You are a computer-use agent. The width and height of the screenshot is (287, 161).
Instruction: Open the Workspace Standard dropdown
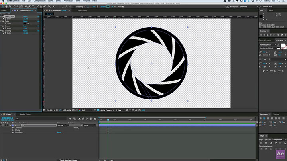(x=249, y=7)
